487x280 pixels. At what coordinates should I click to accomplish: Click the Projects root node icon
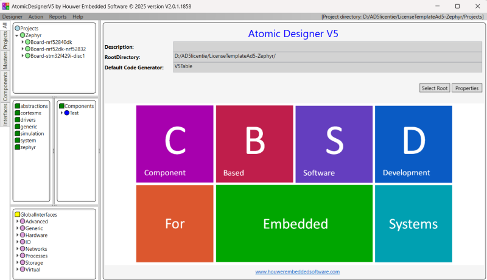(18, 28)
